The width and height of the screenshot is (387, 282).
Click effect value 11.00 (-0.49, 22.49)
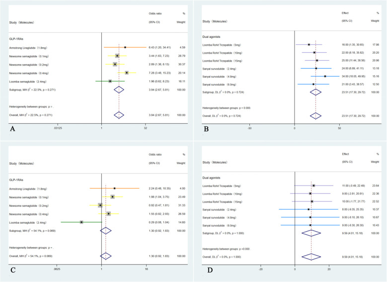tap(353, 186)
